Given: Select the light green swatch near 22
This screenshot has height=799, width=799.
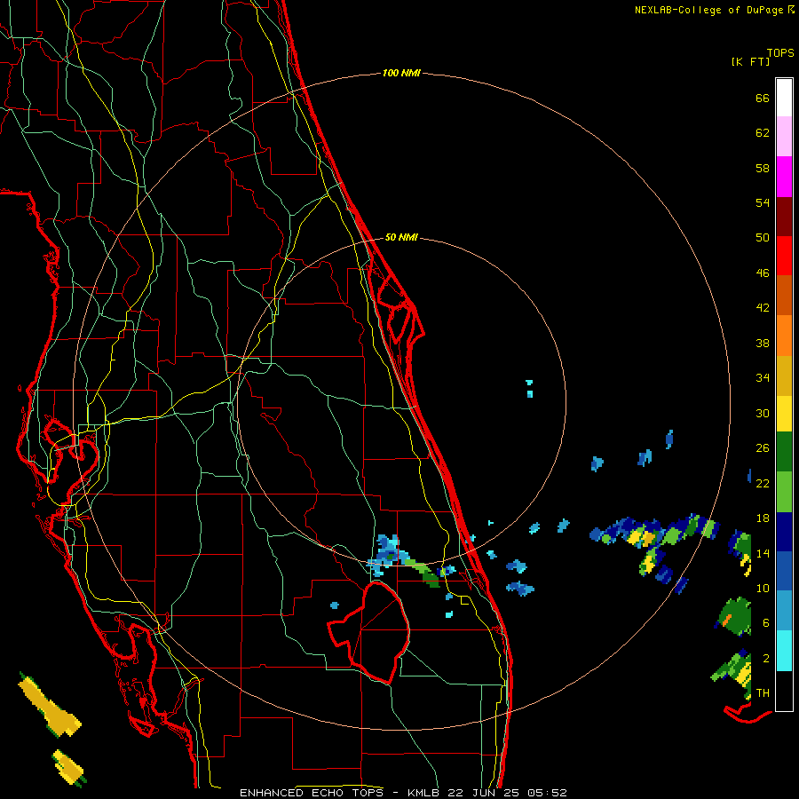Looking at the screenshot, I should [x=784, y=492].
